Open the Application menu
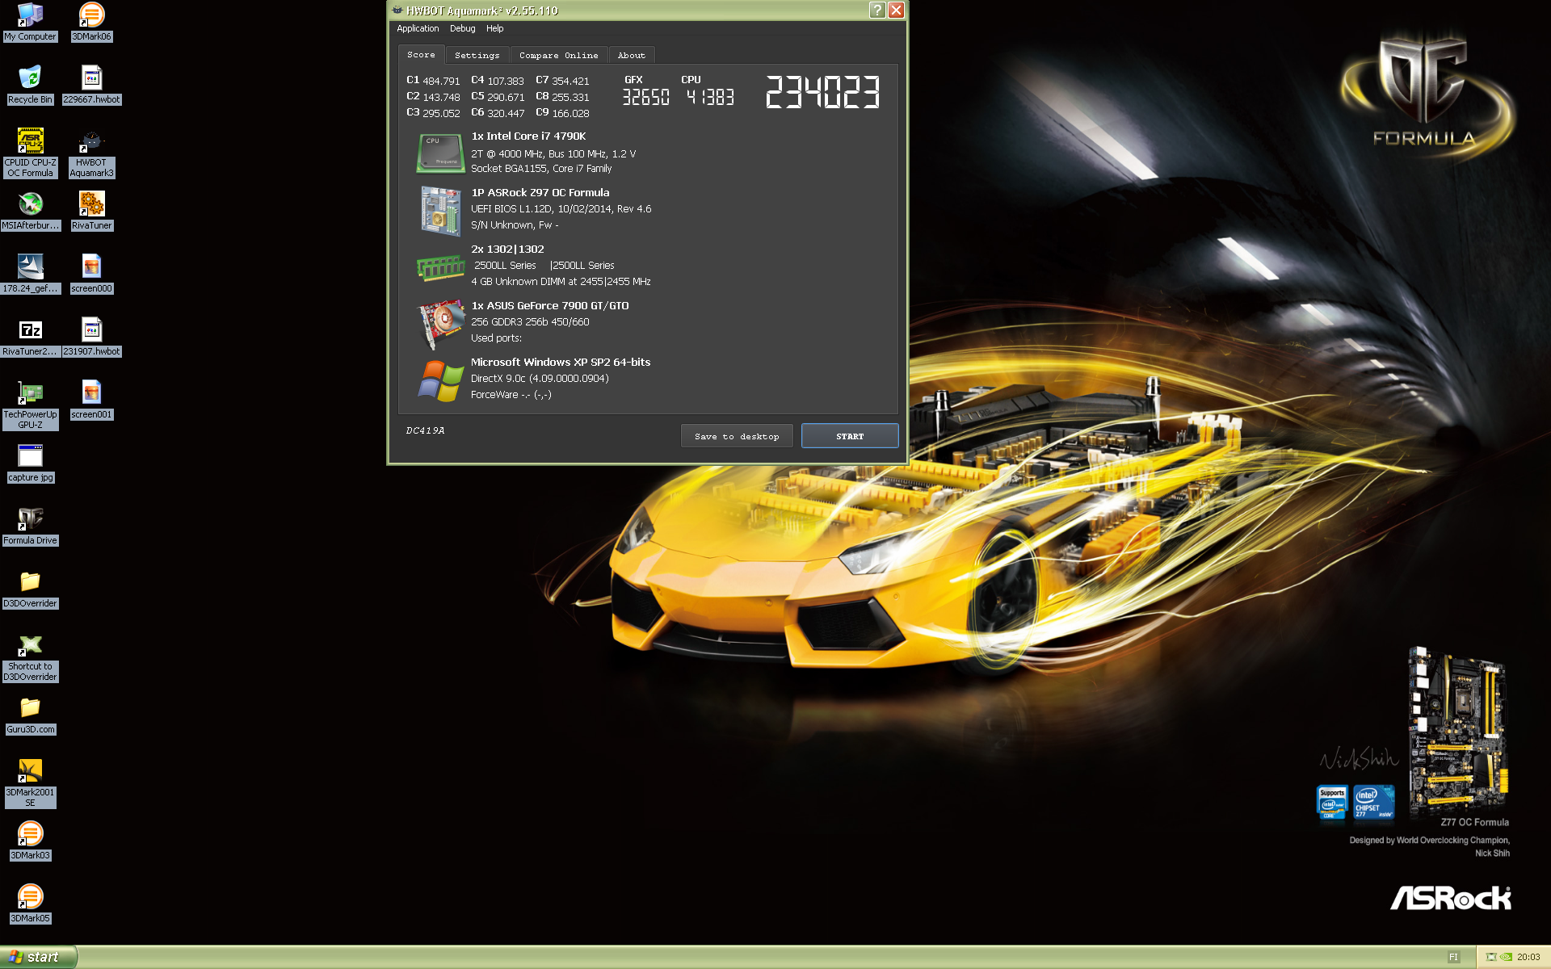 click(418, 28)
